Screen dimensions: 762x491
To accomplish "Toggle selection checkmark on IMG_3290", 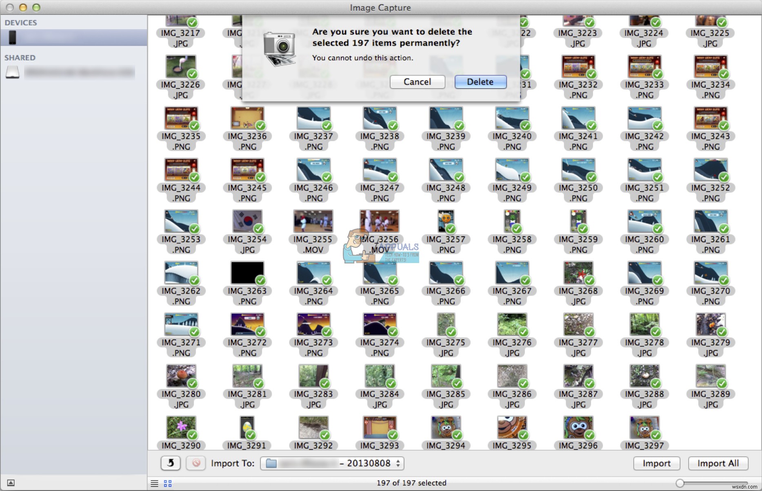I will 192,435.
